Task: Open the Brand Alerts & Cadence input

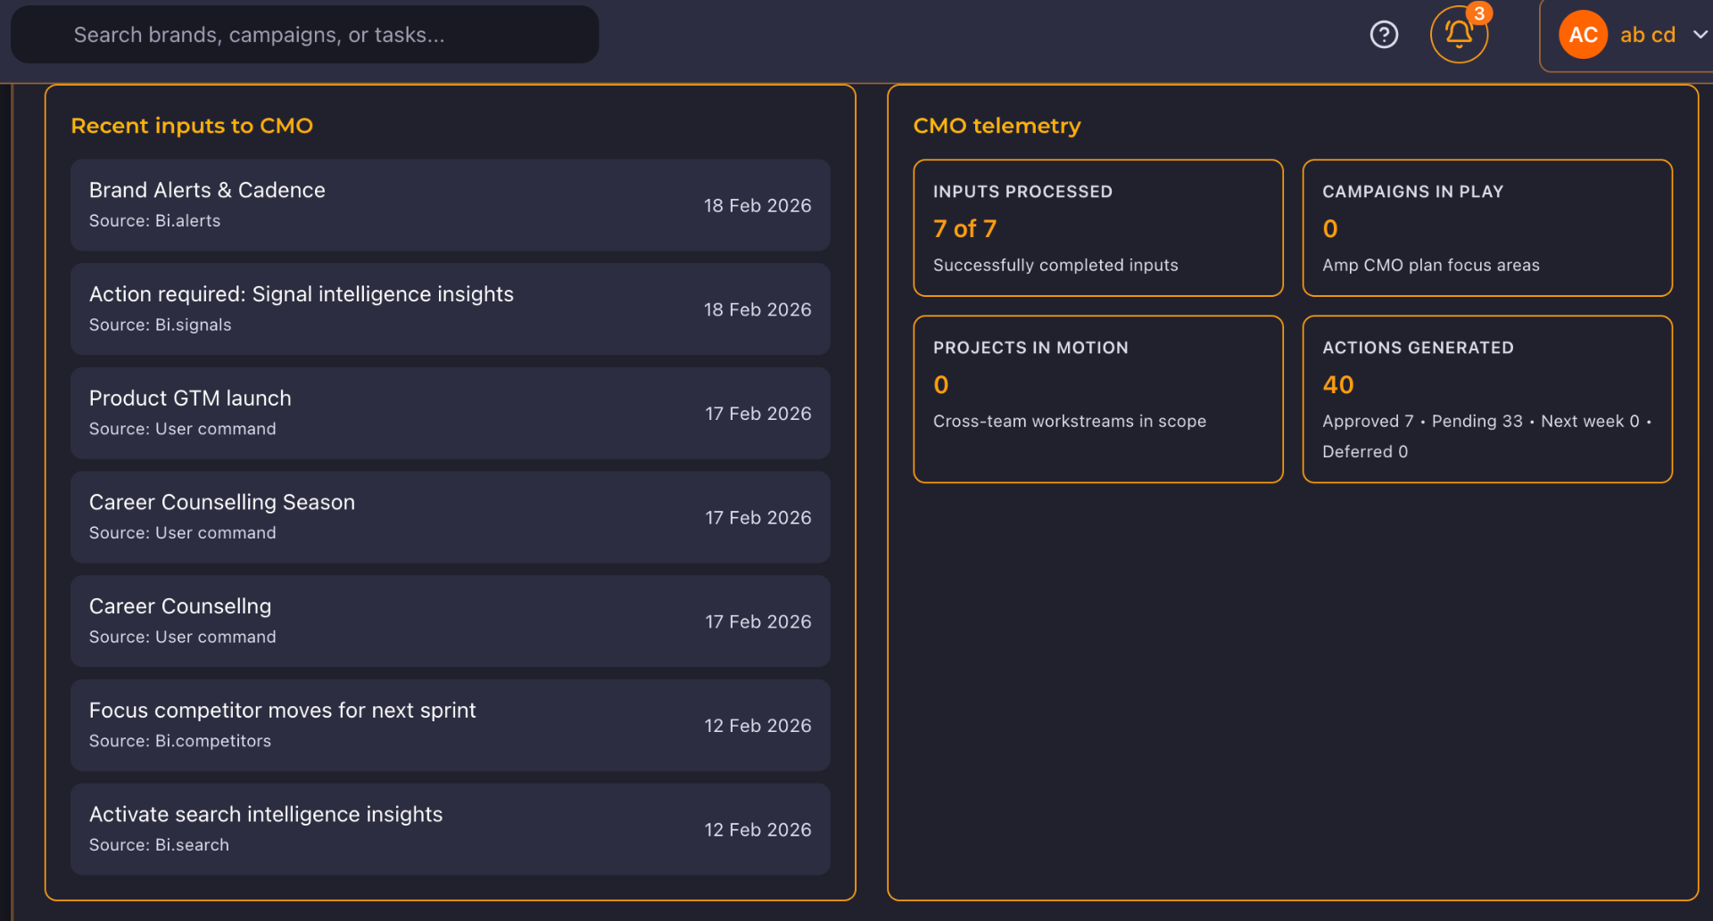Action: pyautogui.click(x=449, y=204)
